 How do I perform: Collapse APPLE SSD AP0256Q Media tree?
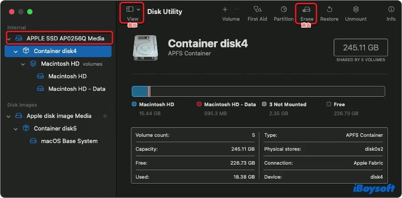tap(9, 39)
